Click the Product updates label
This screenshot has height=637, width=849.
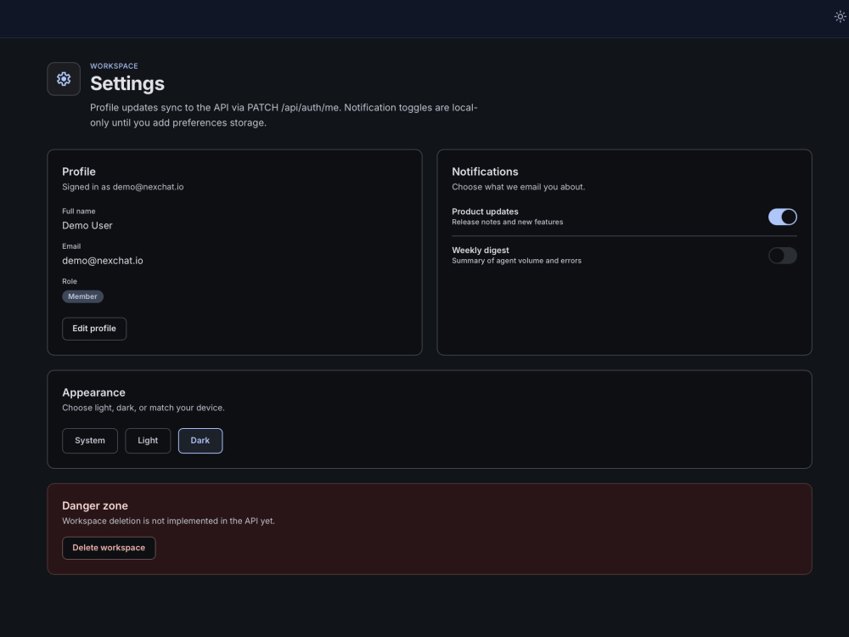click(485, 211)
